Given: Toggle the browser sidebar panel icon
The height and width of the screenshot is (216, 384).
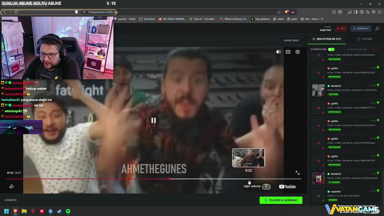Looking at the screenshot, I should point(355,12).
